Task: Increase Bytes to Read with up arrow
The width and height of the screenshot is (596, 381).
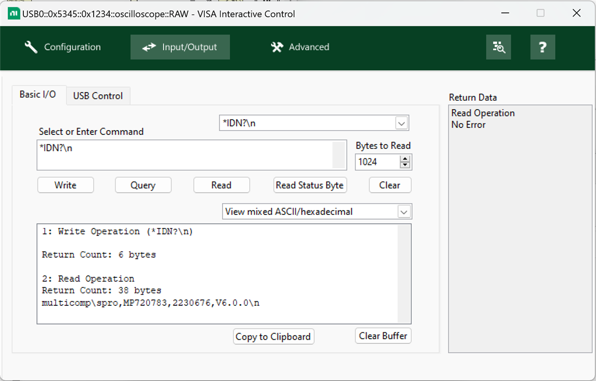Action: point(405,159)
